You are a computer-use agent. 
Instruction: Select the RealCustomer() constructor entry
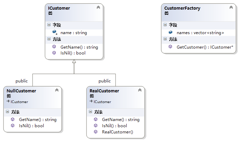[117, 132]
